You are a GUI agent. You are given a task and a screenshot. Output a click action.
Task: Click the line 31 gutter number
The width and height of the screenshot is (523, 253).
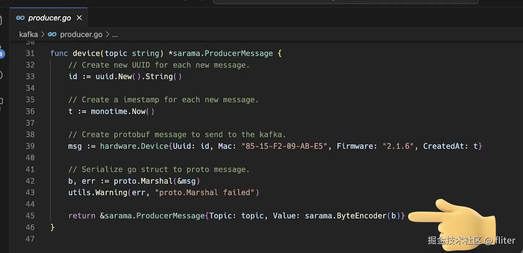click(30, 53)
